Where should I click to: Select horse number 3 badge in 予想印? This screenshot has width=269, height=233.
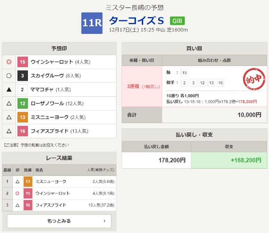pyautogui.click(x=23, y=76)
